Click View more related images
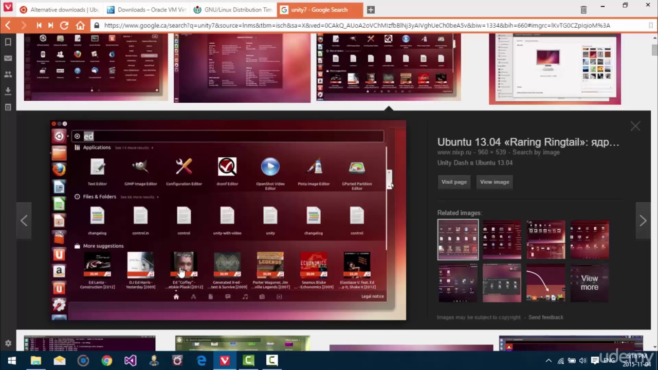 (x=590, y=283)
